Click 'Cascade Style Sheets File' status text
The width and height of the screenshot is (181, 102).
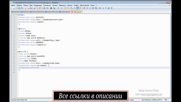(x=19, y=100)
